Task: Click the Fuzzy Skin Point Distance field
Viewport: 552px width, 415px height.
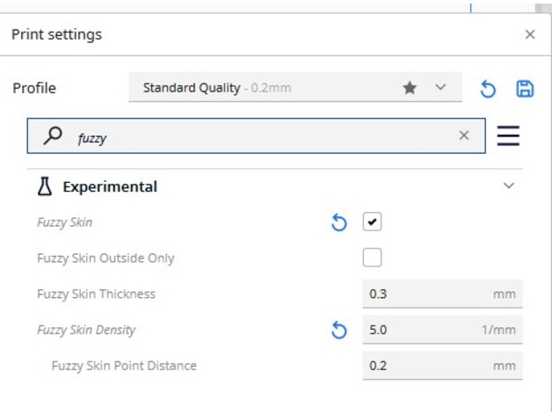Action: (426, 366)
